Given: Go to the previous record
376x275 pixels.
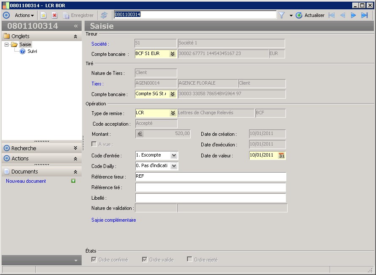Looking at the screenshot, I should pyautogui.click(x=343, y=15).
